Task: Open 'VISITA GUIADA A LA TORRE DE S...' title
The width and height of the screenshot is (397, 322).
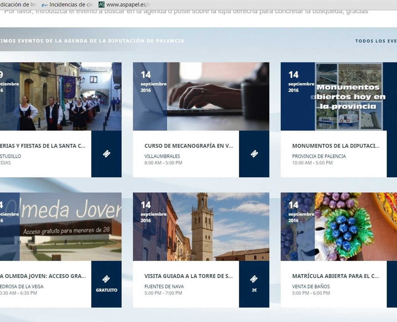Action: (189, 276)
